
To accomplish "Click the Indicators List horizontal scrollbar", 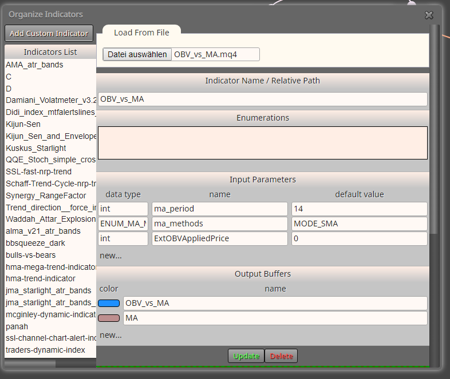I will coord(30,363).
